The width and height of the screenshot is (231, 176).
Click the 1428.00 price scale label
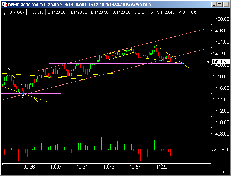coord(221,19)
